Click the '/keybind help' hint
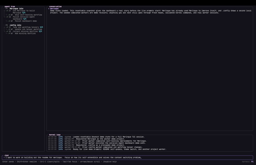Screen dimensions: 256x165 tap(110, 162)
